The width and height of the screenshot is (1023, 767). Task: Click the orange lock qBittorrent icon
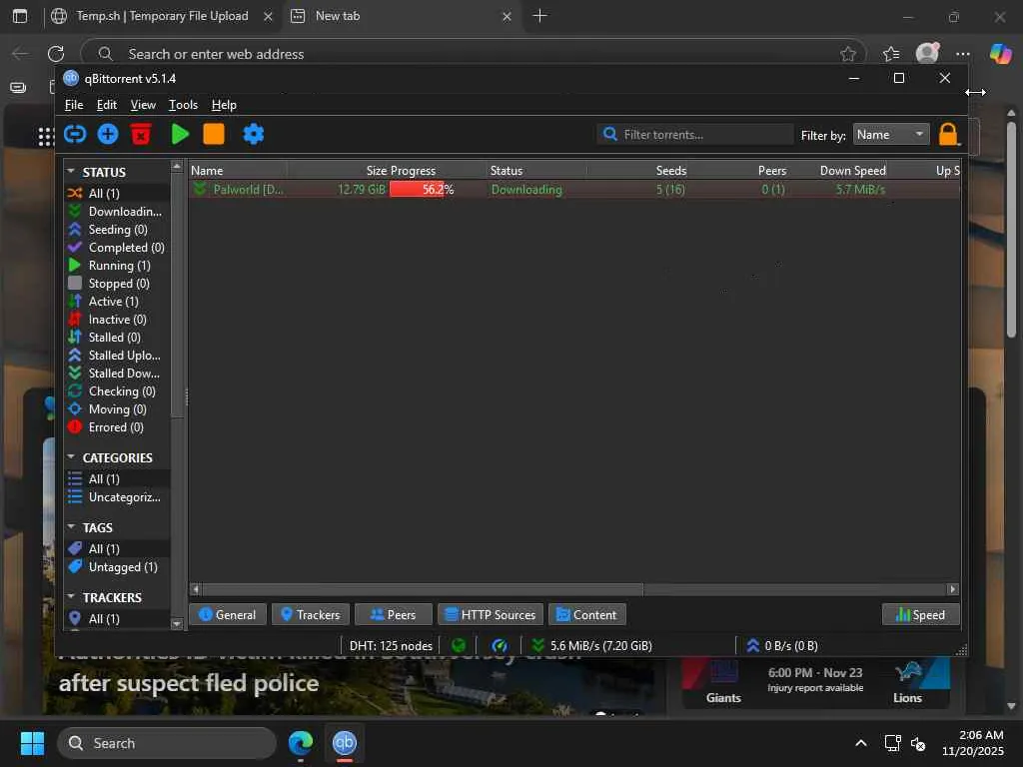point(948,135)
